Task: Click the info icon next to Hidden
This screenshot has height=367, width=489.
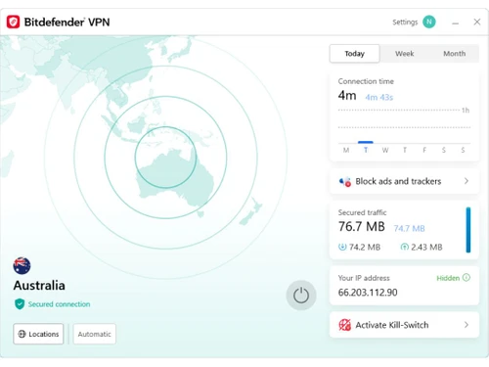Action: 467,278
